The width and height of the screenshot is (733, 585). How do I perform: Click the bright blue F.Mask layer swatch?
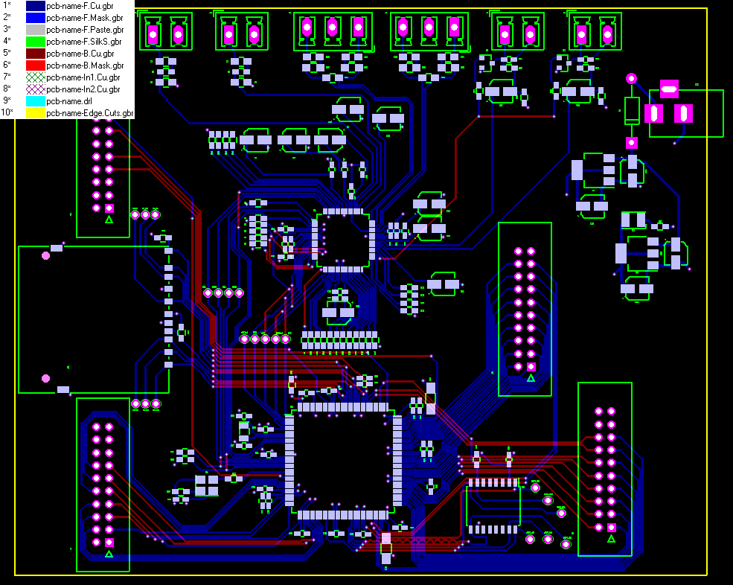pyautogui.click(x=36, y=18)
